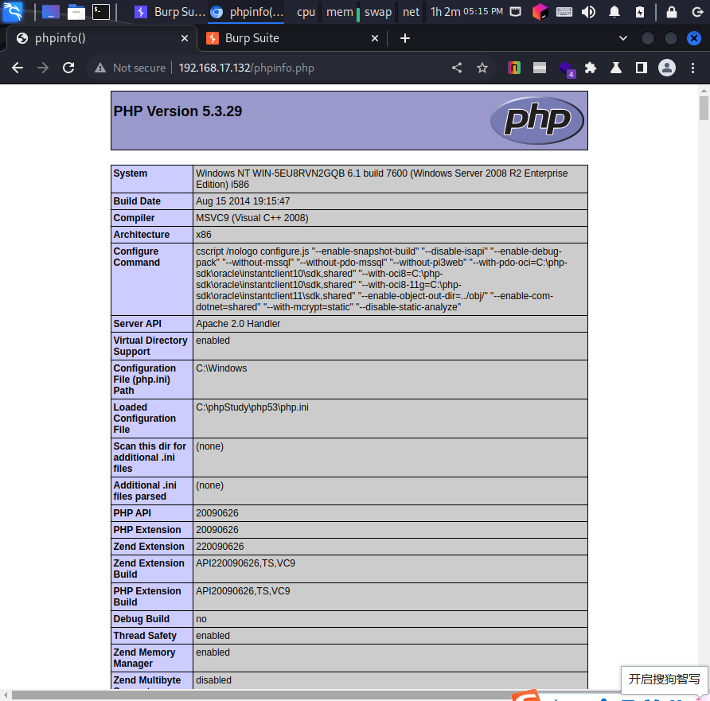Open the Not secure site information
Viewport: 710px width, 701px height.
coord(130,68)
